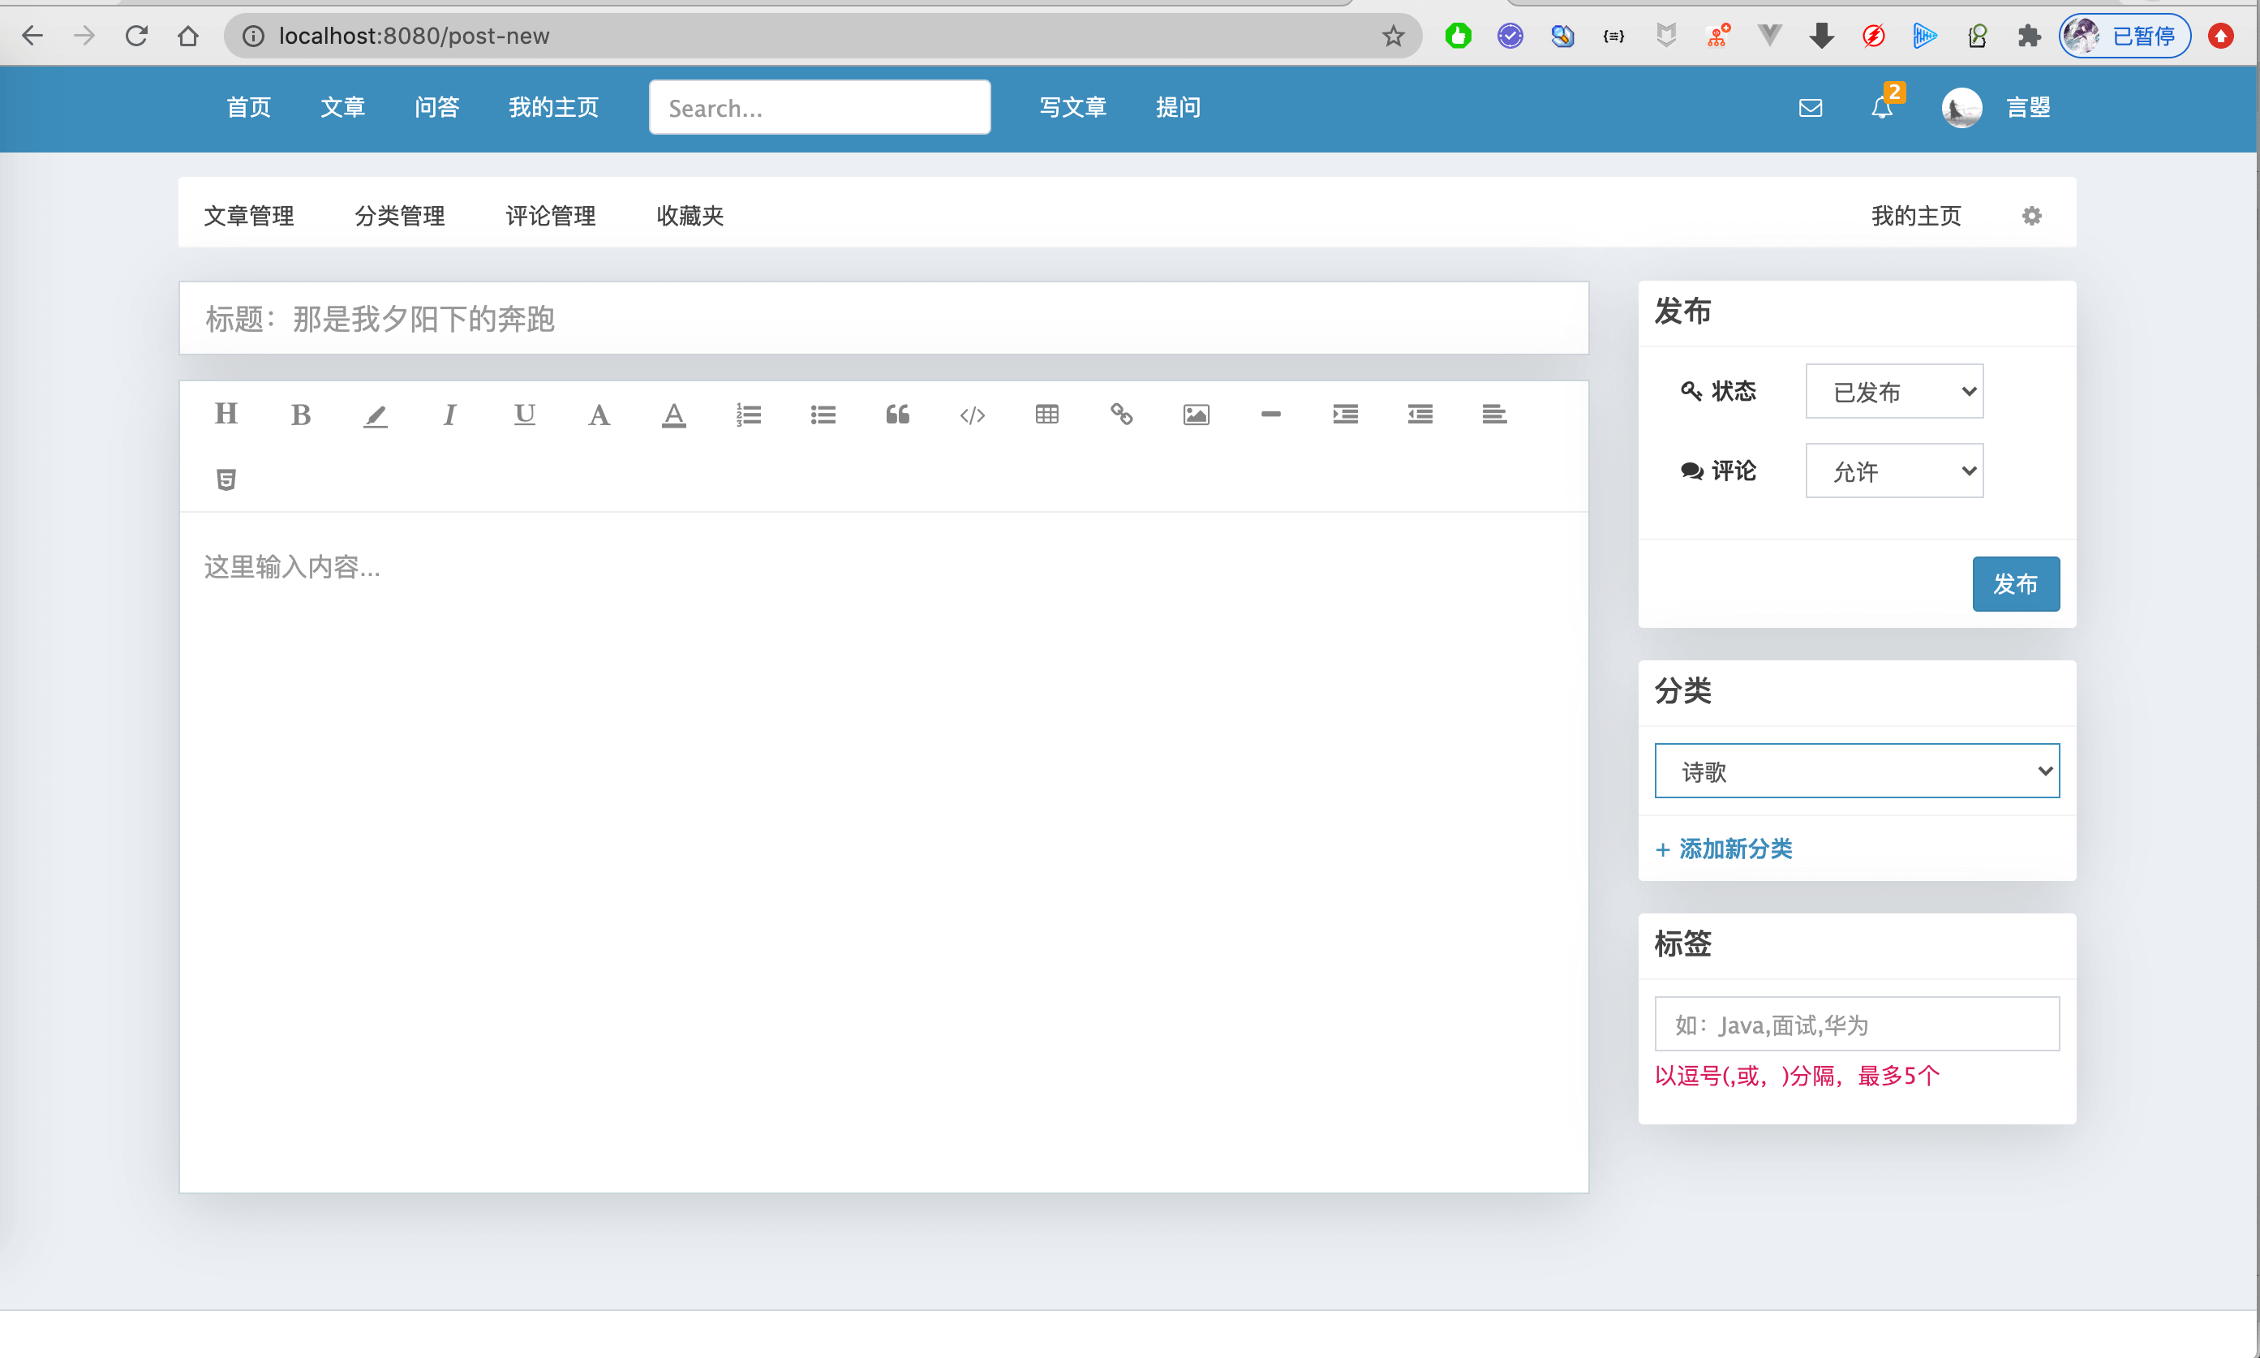Viewport: 2260px width, 1358px height.
Task: Open the 问答 navigation menu
Action: point(436,107)
